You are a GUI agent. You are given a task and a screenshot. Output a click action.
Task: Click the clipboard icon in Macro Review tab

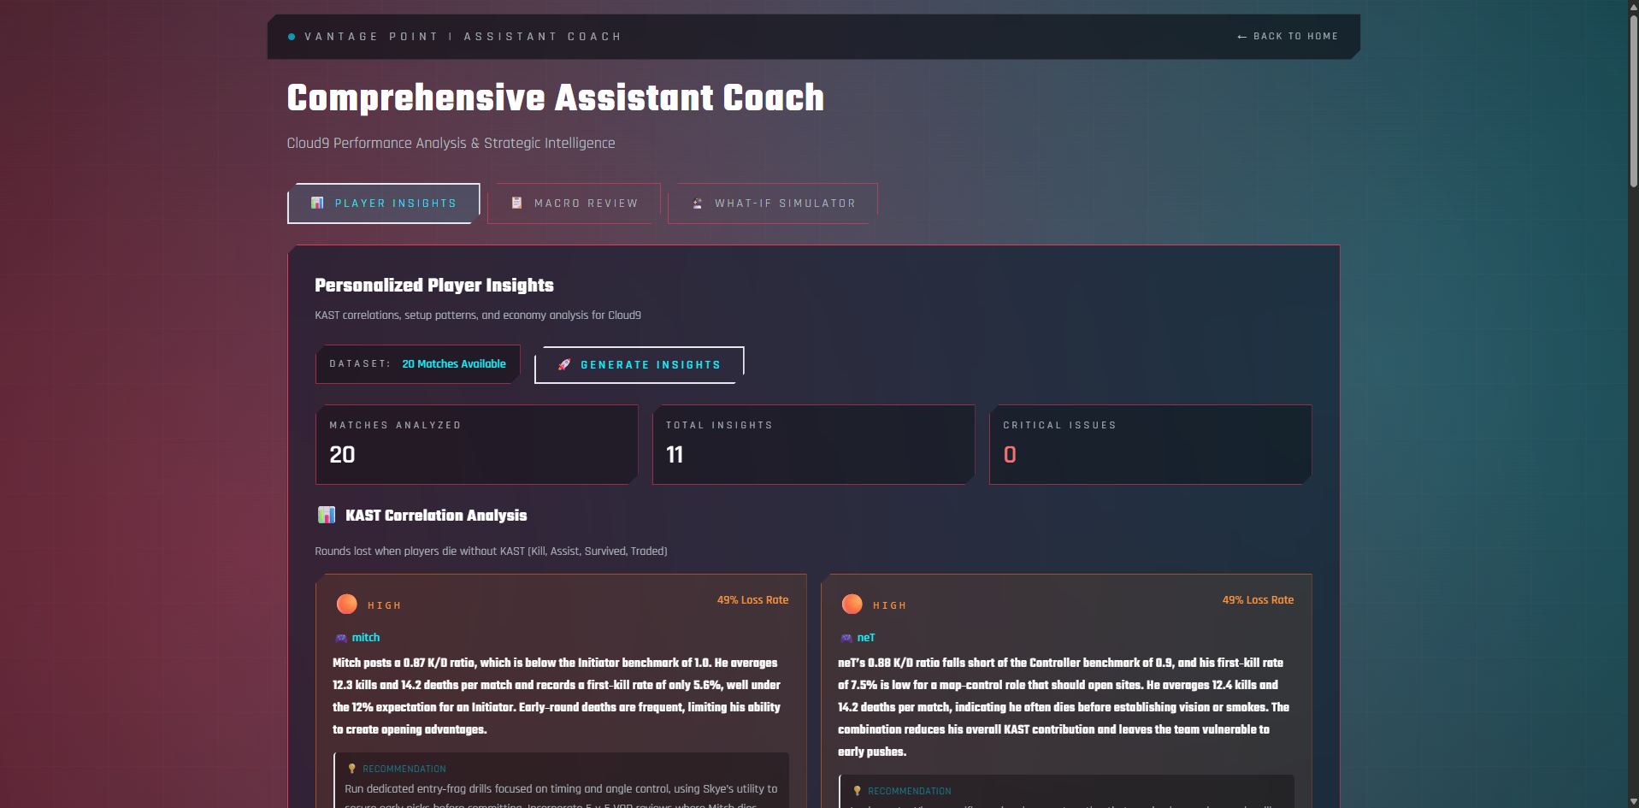click(516, 203)
